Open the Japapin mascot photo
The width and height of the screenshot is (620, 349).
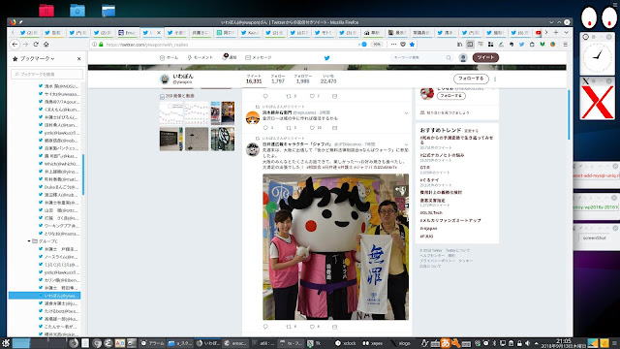336,246
